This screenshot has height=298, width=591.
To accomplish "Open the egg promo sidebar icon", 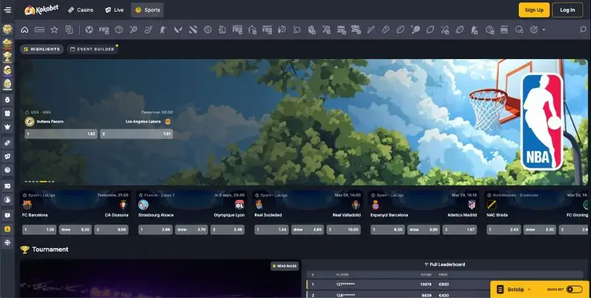I will click(7, 84).
